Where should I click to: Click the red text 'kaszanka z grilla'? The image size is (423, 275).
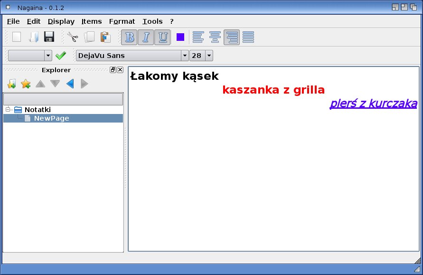coord(273,90)
